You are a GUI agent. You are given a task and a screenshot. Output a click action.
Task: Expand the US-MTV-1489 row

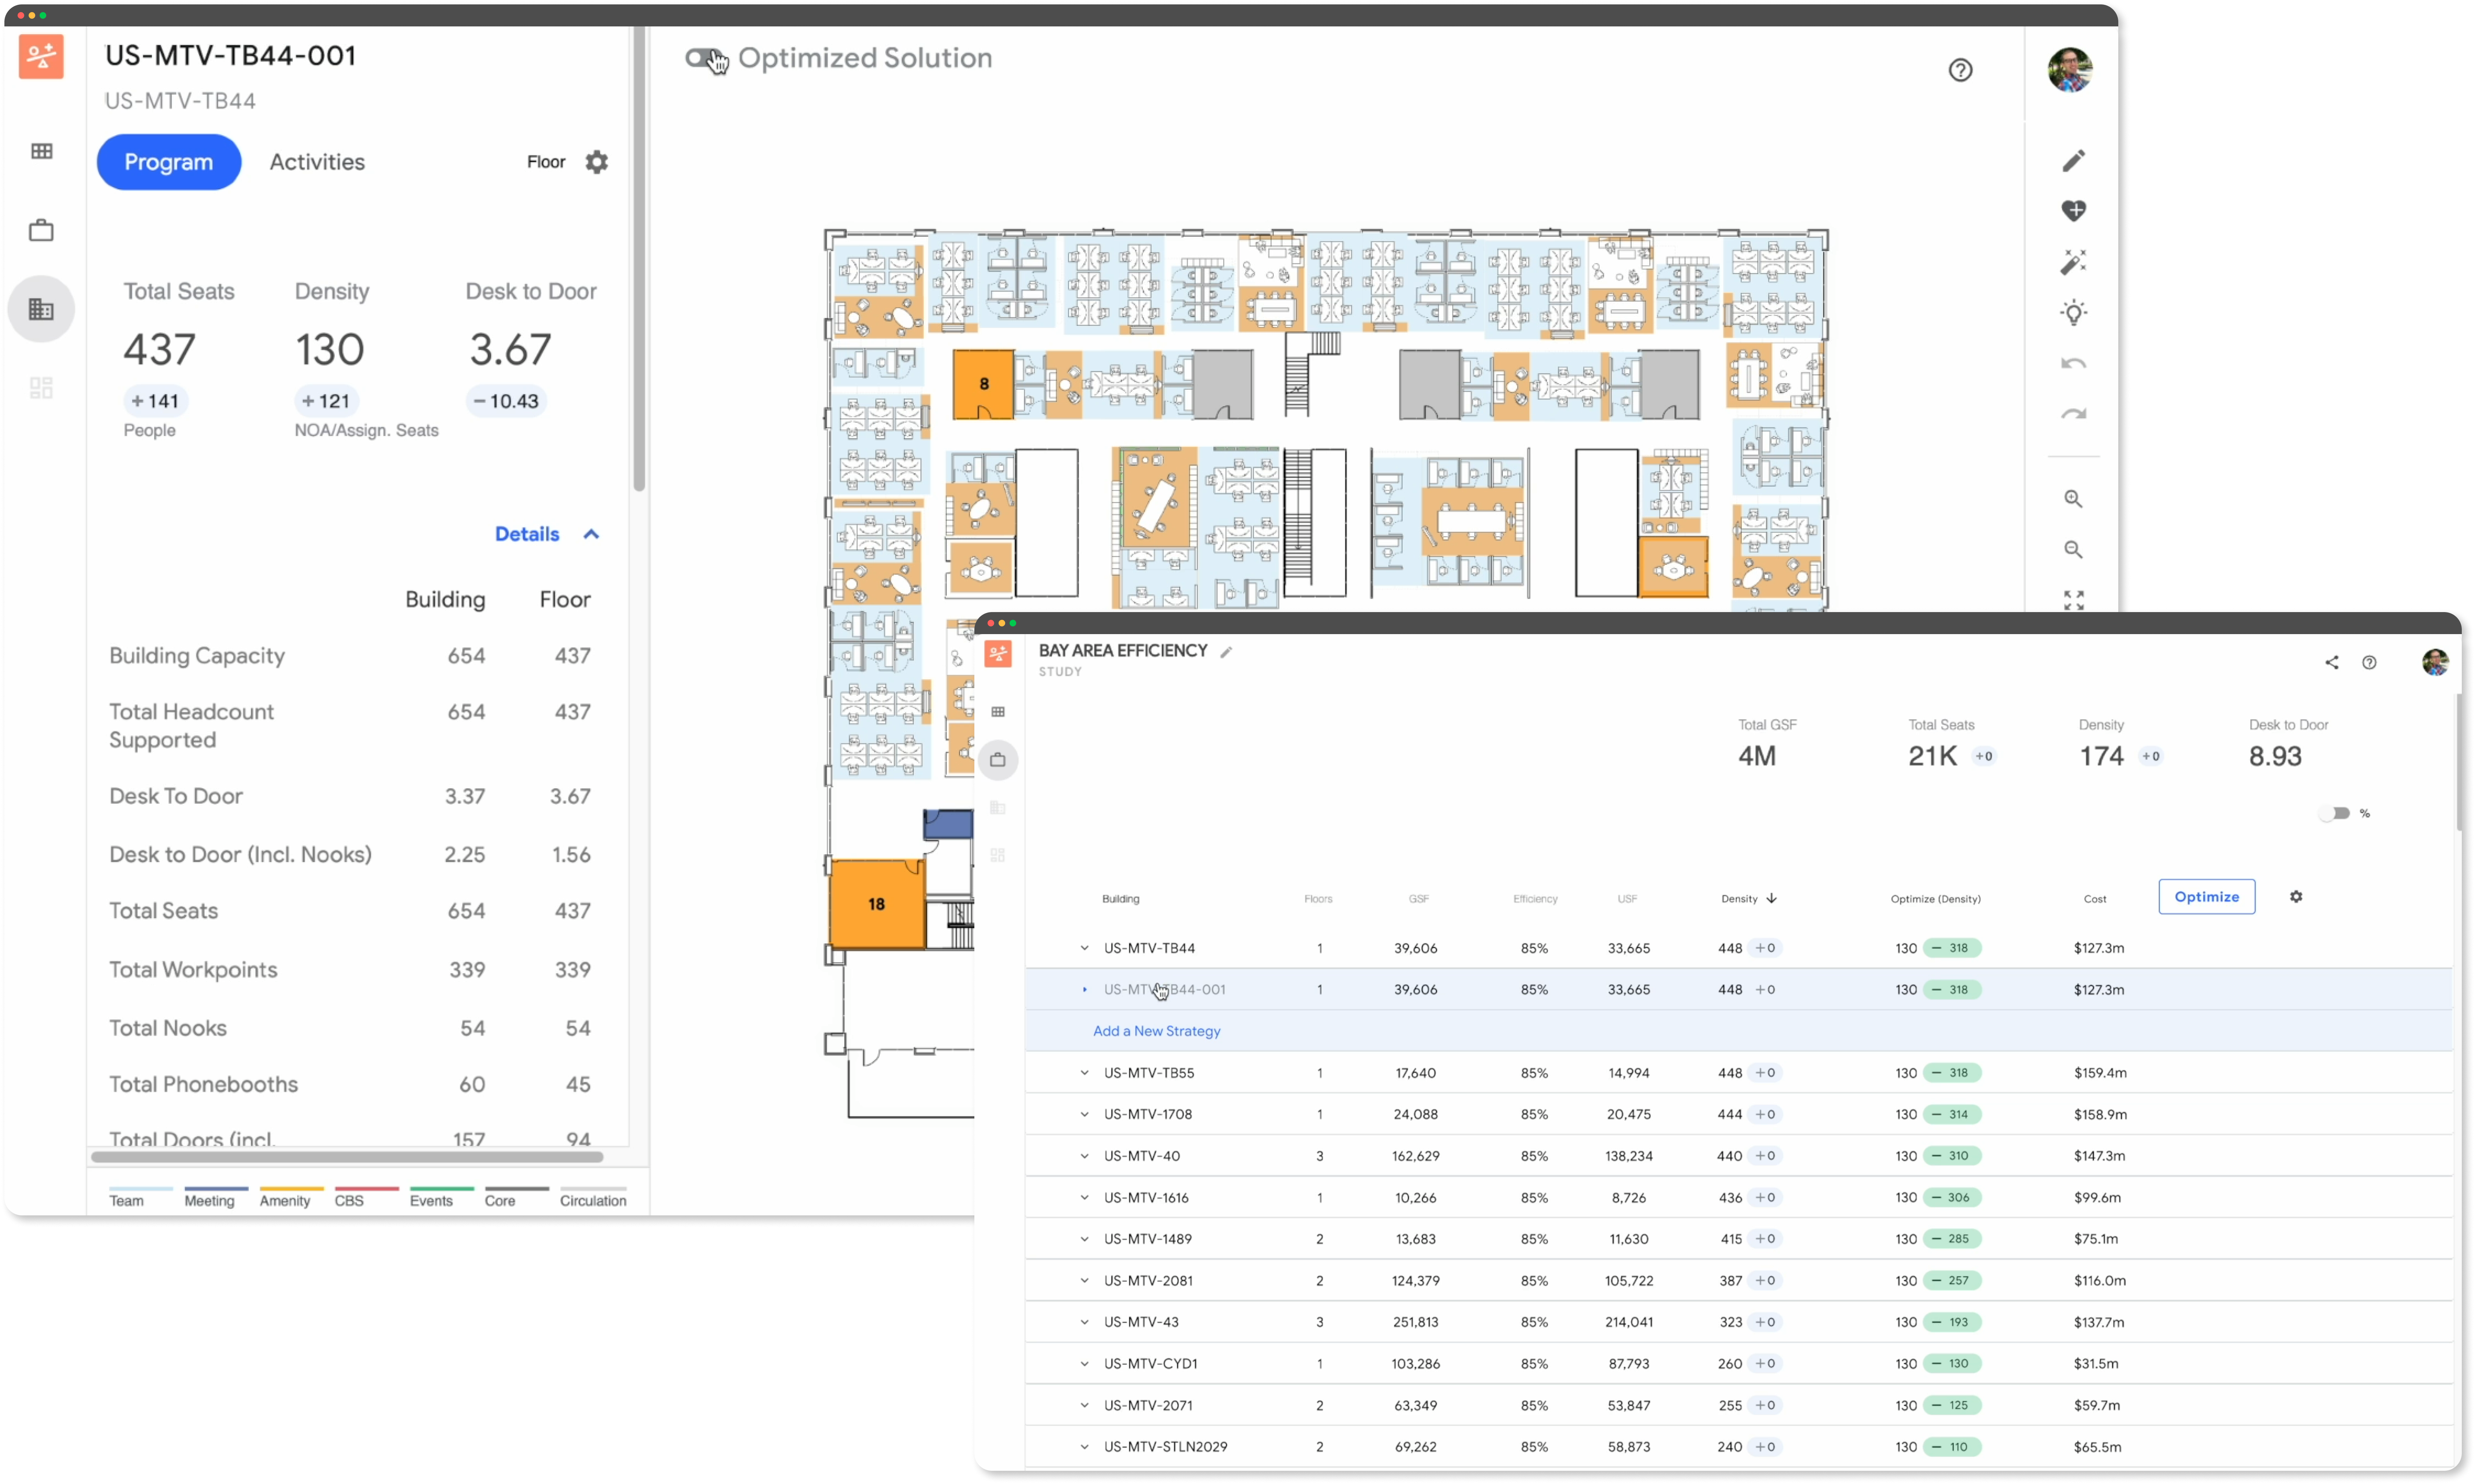(x=1084, y=1239)
